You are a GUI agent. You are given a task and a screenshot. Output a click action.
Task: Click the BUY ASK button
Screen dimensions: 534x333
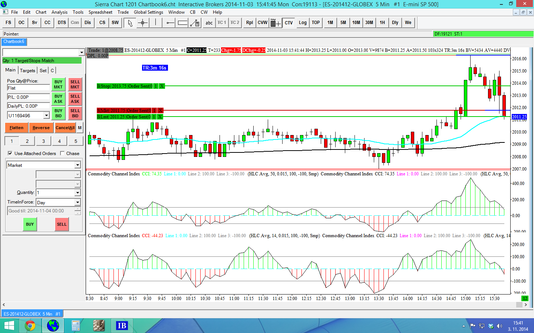[x=58, y=99]
